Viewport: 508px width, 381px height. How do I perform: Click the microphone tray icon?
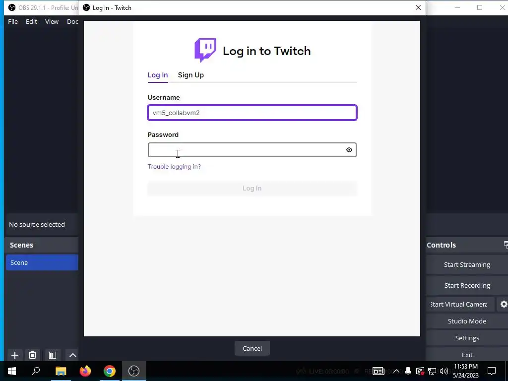(x=408, y=371)
